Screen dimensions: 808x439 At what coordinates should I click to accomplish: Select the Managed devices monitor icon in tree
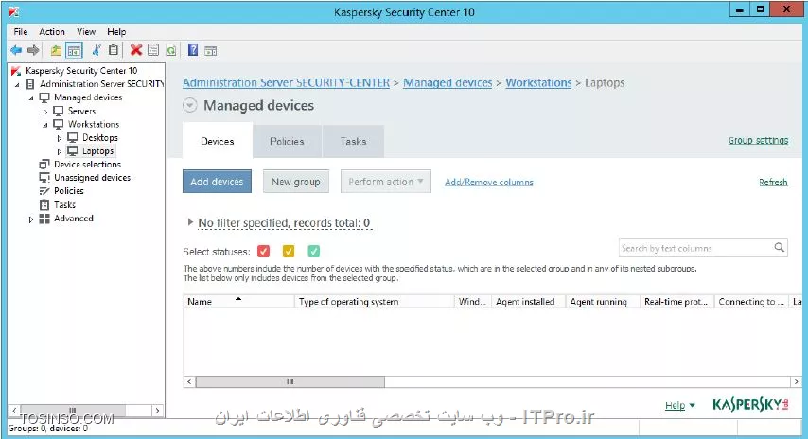44,97
